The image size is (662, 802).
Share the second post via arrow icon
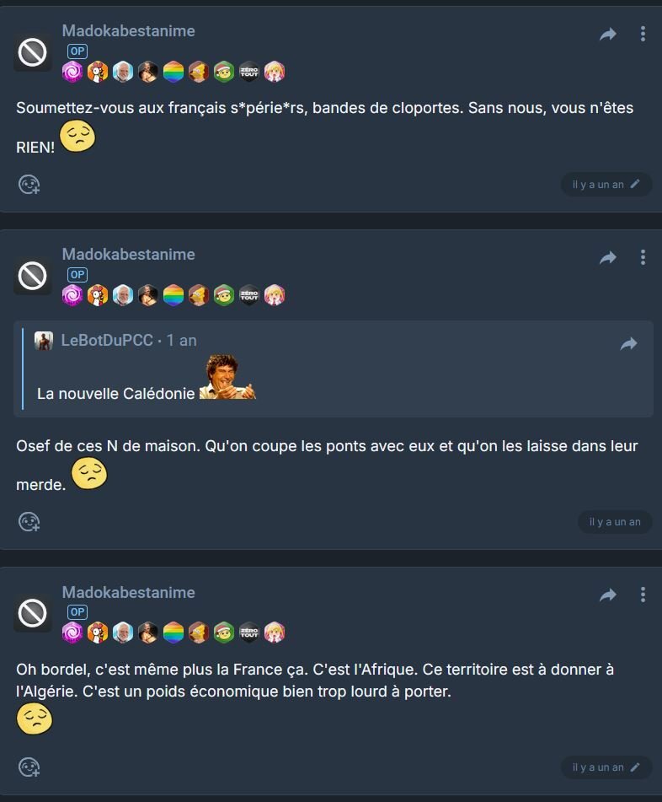click(x=608, y=258)
